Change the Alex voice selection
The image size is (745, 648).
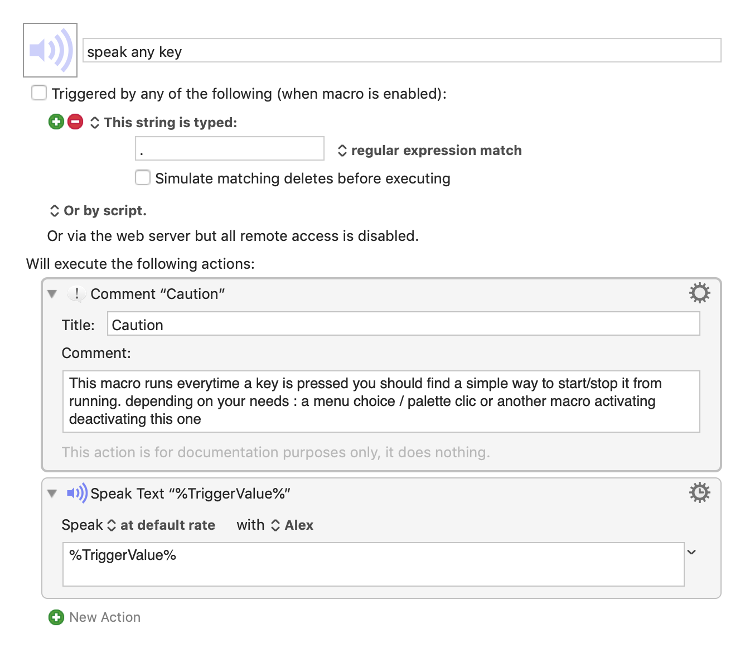coord(292,525)
